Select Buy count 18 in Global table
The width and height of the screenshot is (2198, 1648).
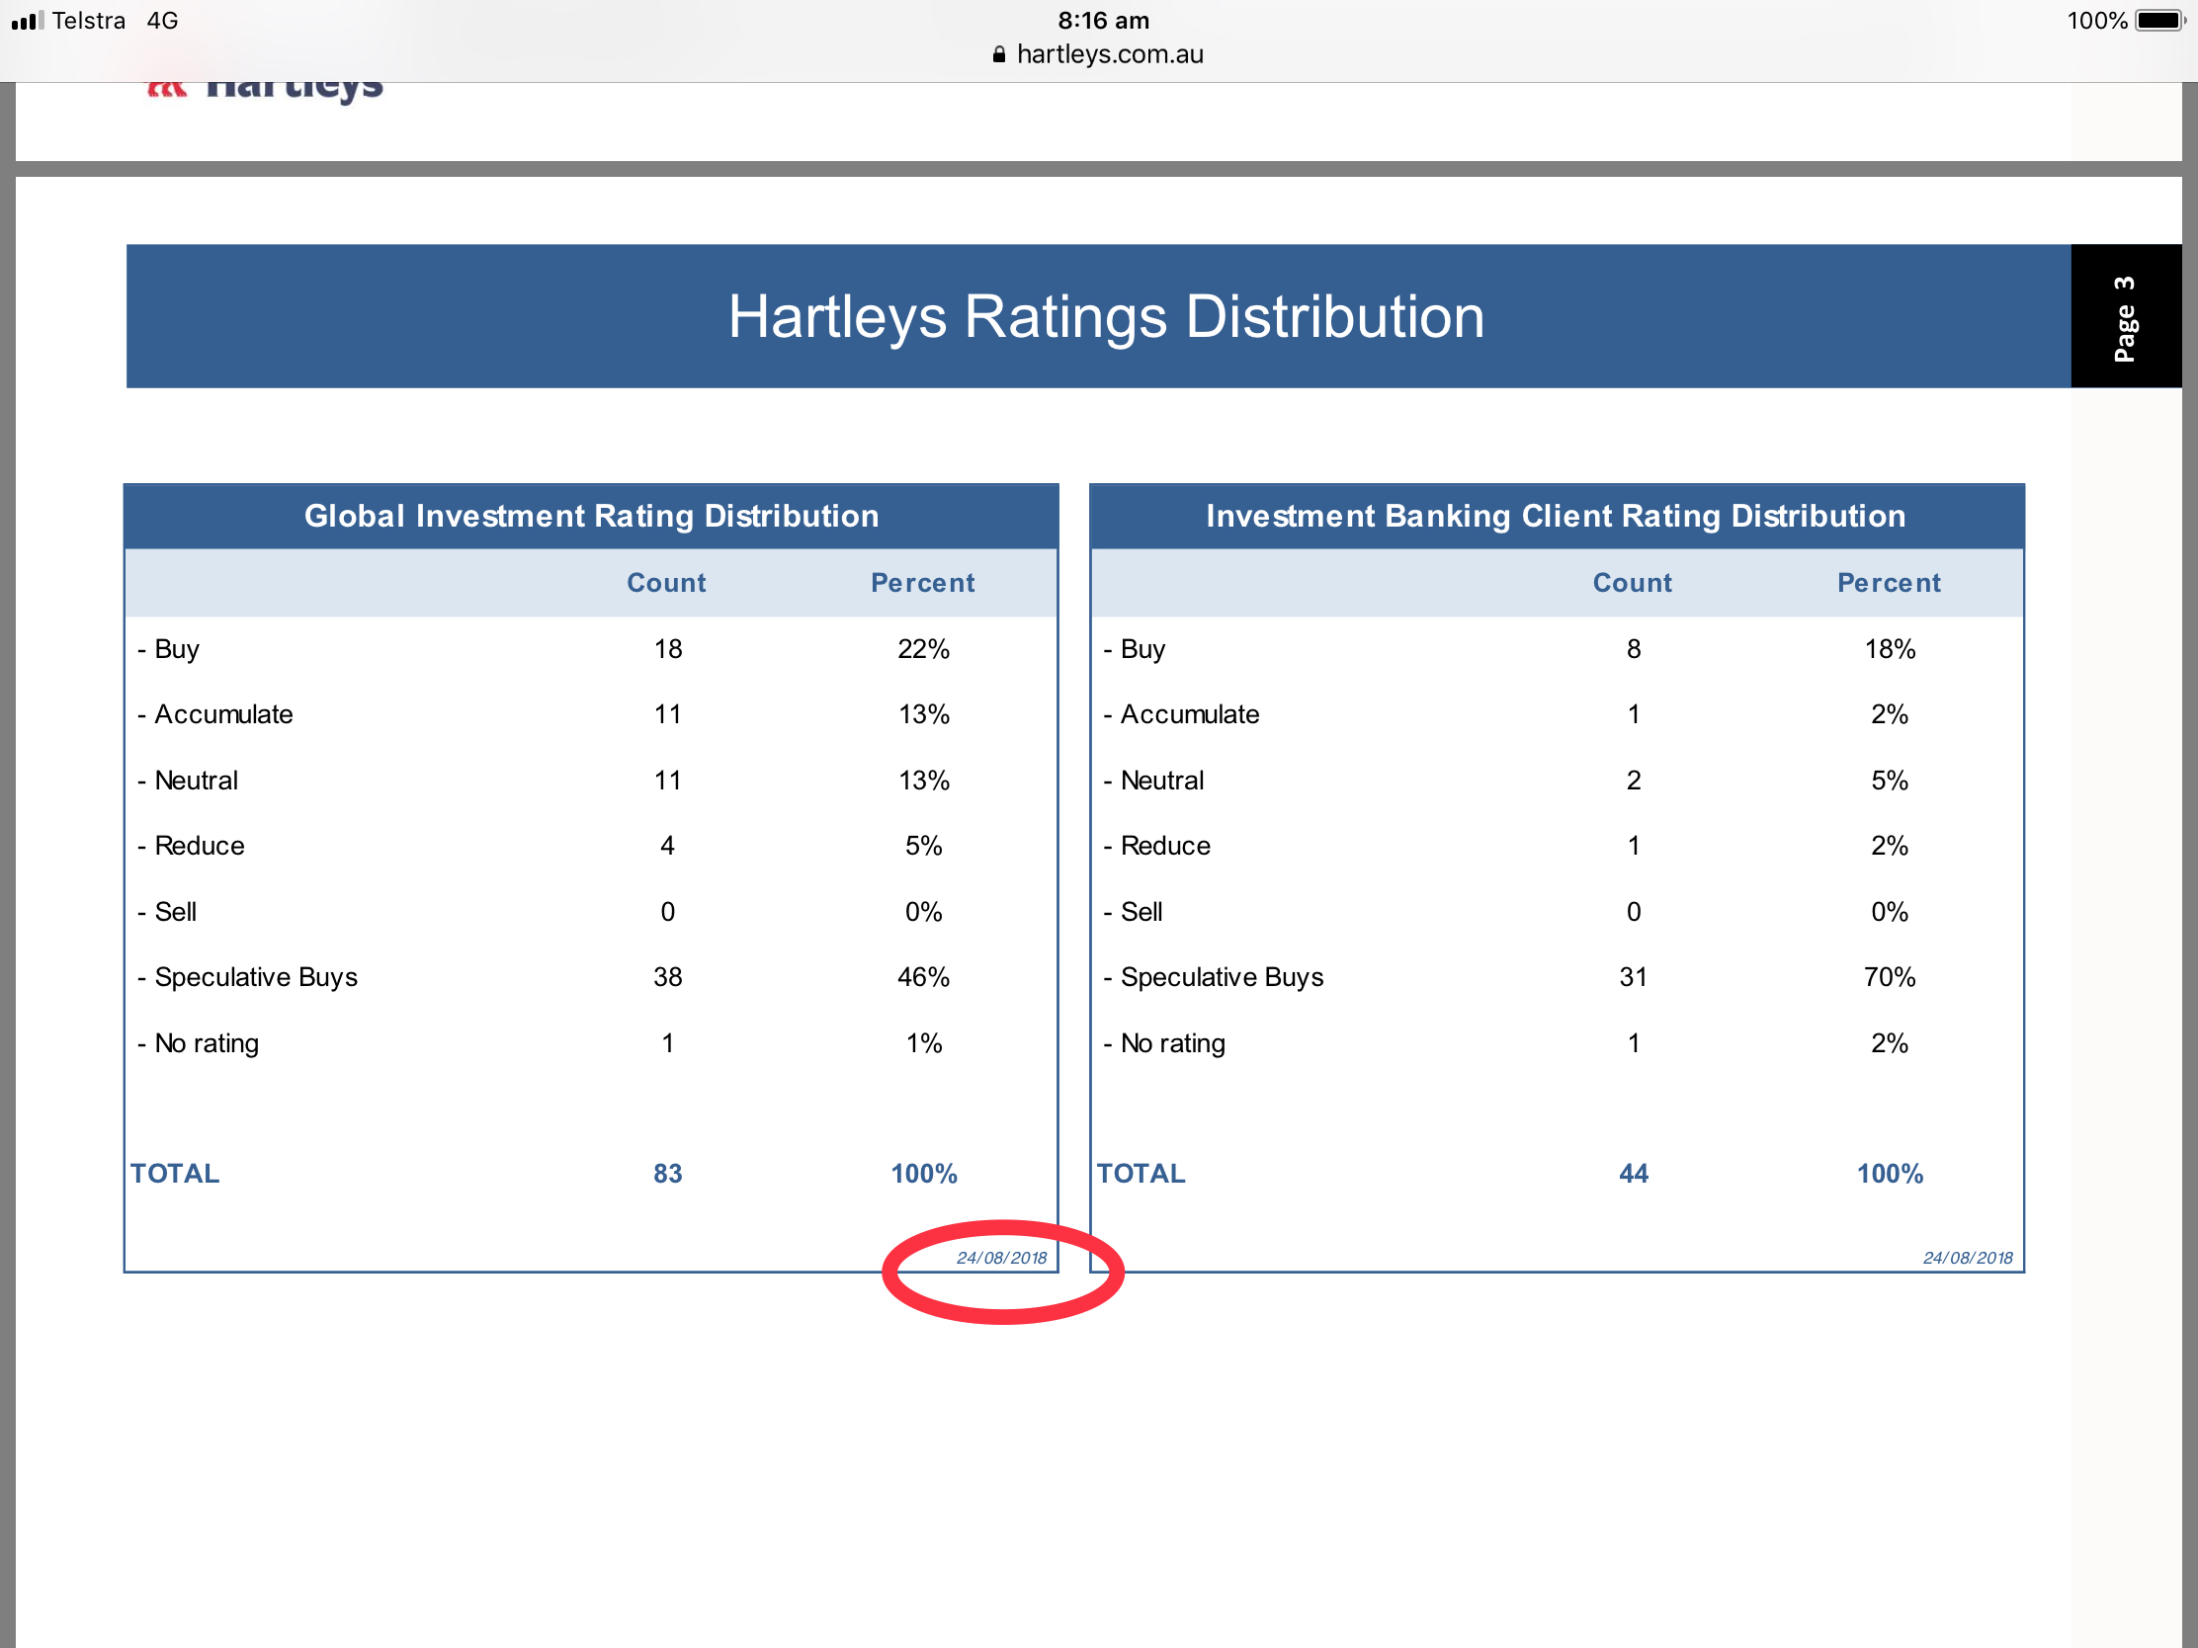668,650
